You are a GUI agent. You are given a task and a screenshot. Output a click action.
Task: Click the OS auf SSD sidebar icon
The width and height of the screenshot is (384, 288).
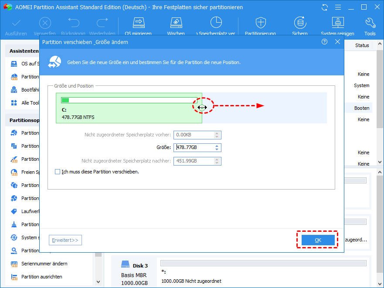14,64
